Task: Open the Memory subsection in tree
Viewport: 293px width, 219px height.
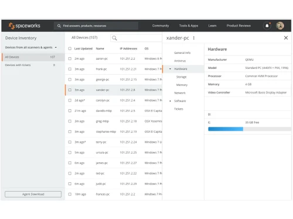Action: [182, 85]
